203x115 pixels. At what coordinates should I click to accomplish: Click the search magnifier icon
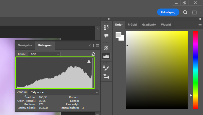click(185, 12)
